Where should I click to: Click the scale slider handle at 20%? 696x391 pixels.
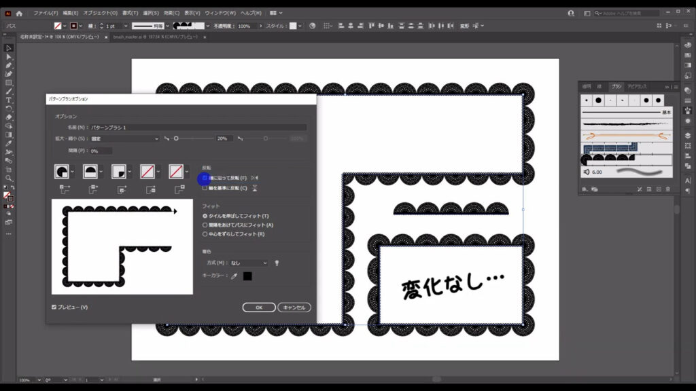click(176, 138)
